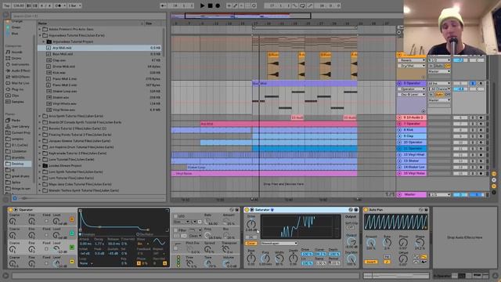Start playback with the Play button
The image size is (501, 282).
(x=202, y=5)
